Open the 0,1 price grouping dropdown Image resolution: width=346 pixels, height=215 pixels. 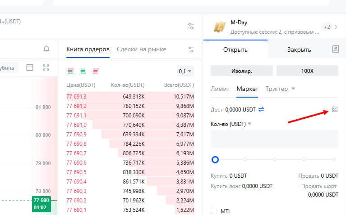[x=185, y=71]
